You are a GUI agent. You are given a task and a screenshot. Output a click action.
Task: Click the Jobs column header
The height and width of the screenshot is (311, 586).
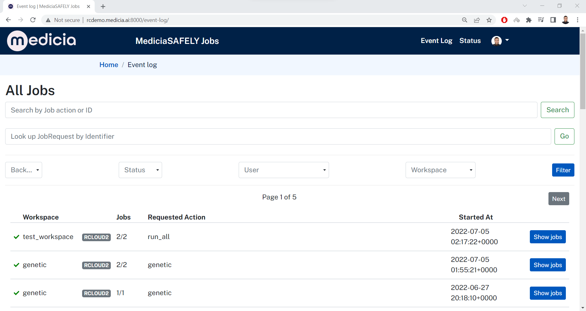123,217
